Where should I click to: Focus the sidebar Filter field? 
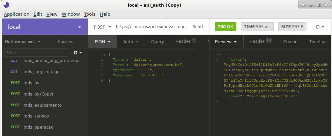click(36, 53)
